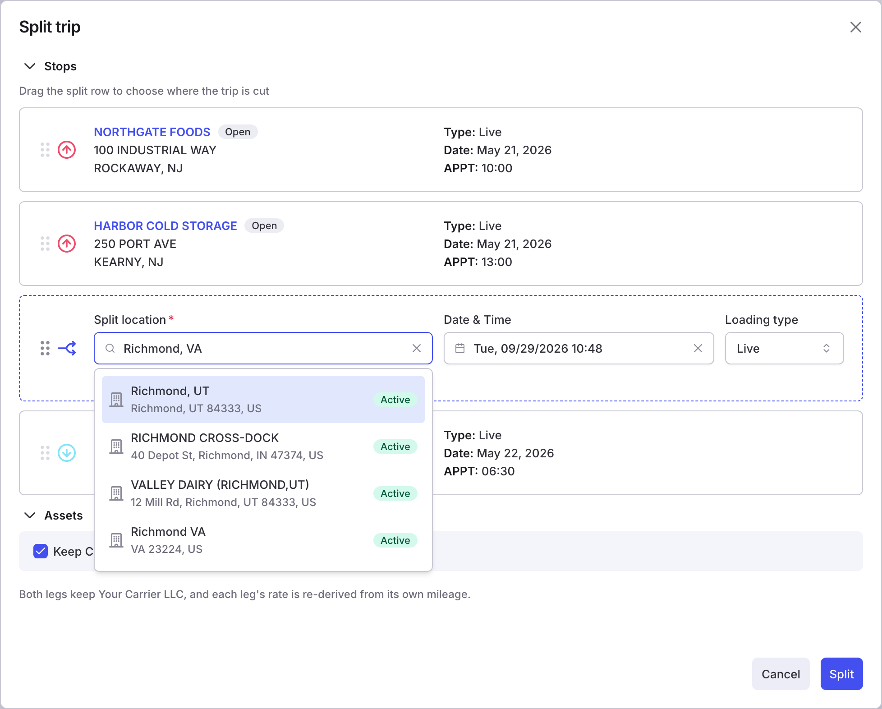Choose RICHMOND CROSS-DOCK suggestion
Viewport: 882px width, 709px height.
263,447
